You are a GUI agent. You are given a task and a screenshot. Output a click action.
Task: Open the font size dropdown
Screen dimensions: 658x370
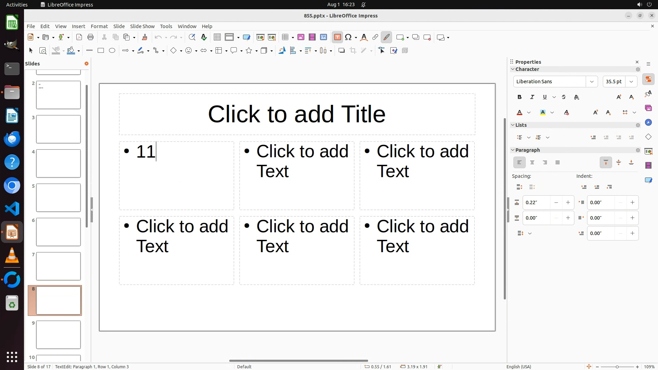point(631,82)
